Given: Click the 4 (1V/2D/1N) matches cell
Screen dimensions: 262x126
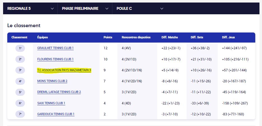Looking at the screenshot, I should 132,81.
